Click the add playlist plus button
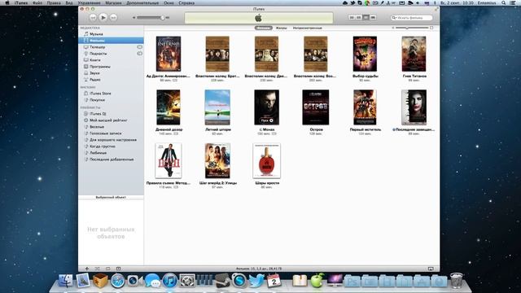The image size is (521, 293). (87, 269)
